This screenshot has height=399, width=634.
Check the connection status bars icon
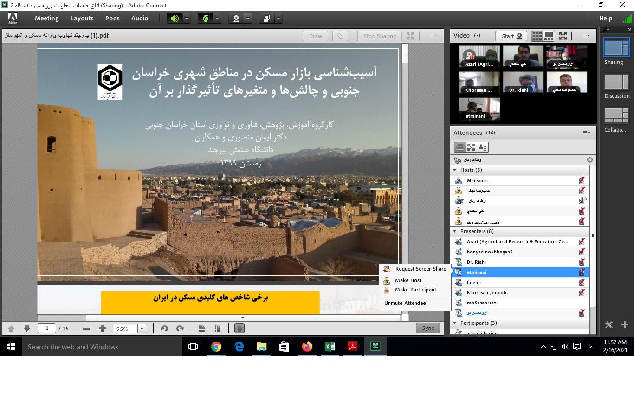627,19
